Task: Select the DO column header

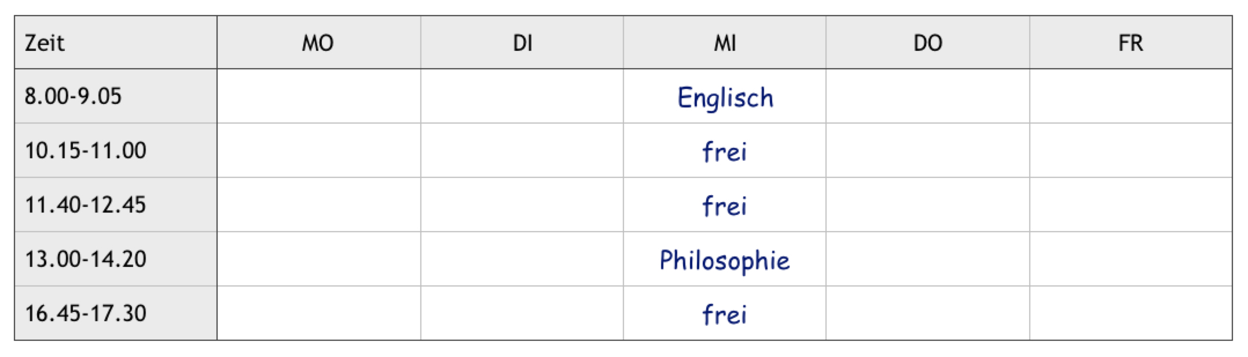Action: click(927, 43)
